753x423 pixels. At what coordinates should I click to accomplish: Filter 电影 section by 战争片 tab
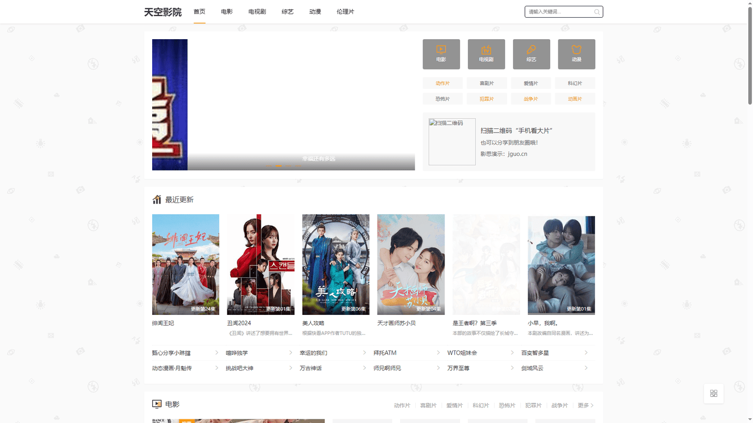pyautogui.click(x=560, y=405)
